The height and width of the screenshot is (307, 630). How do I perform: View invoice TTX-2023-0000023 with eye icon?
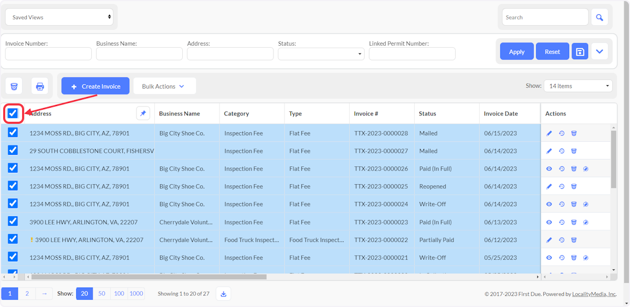pos(549,222)
